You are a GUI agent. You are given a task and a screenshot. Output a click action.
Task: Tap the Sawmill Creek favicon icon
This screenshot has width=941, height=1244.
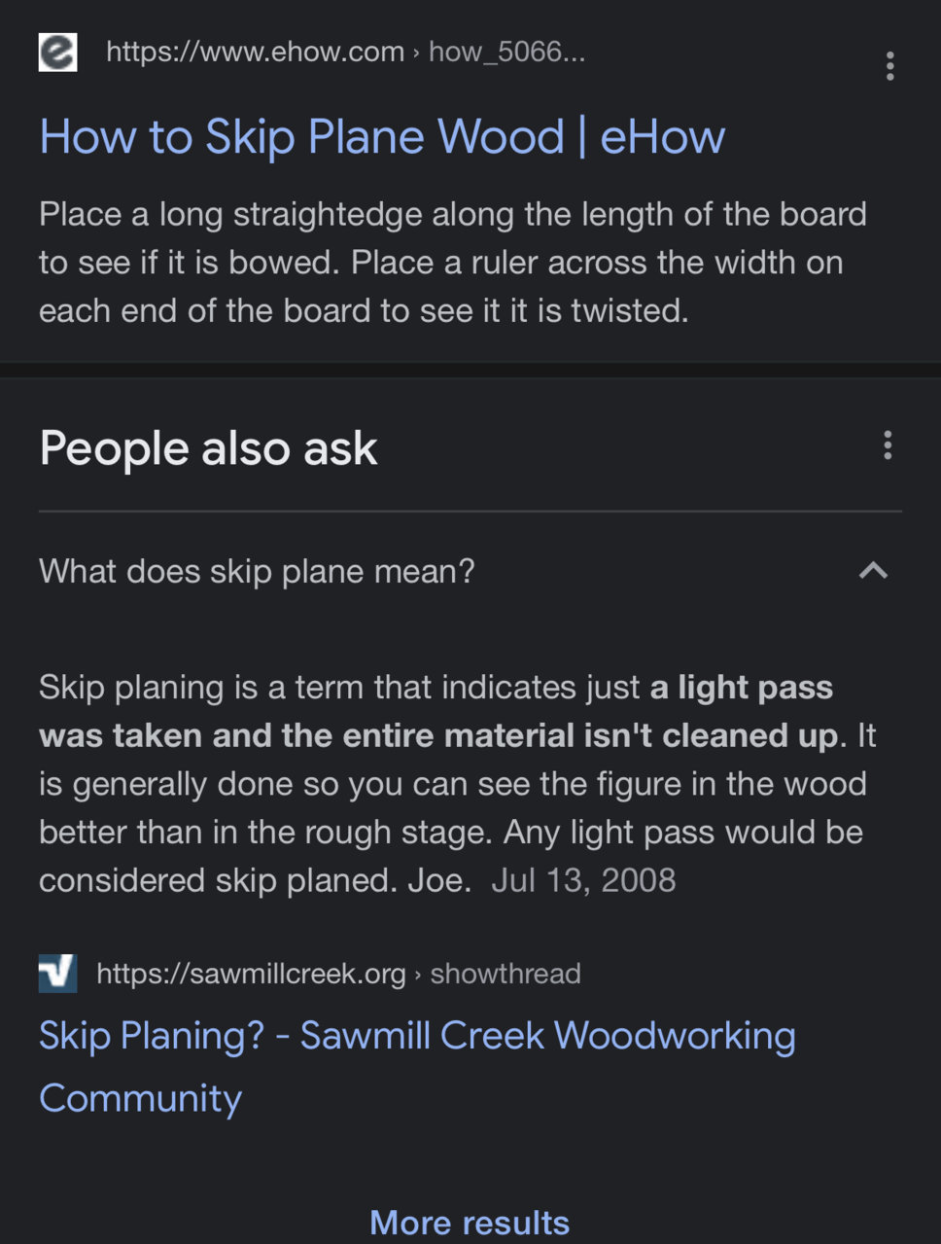tap(57, 973)
